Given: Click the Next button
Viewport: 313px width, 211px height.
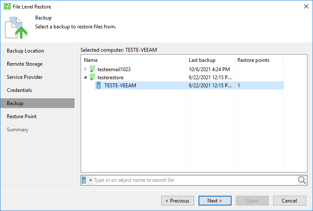Looking at the screenshot, I should coord(215,201).
